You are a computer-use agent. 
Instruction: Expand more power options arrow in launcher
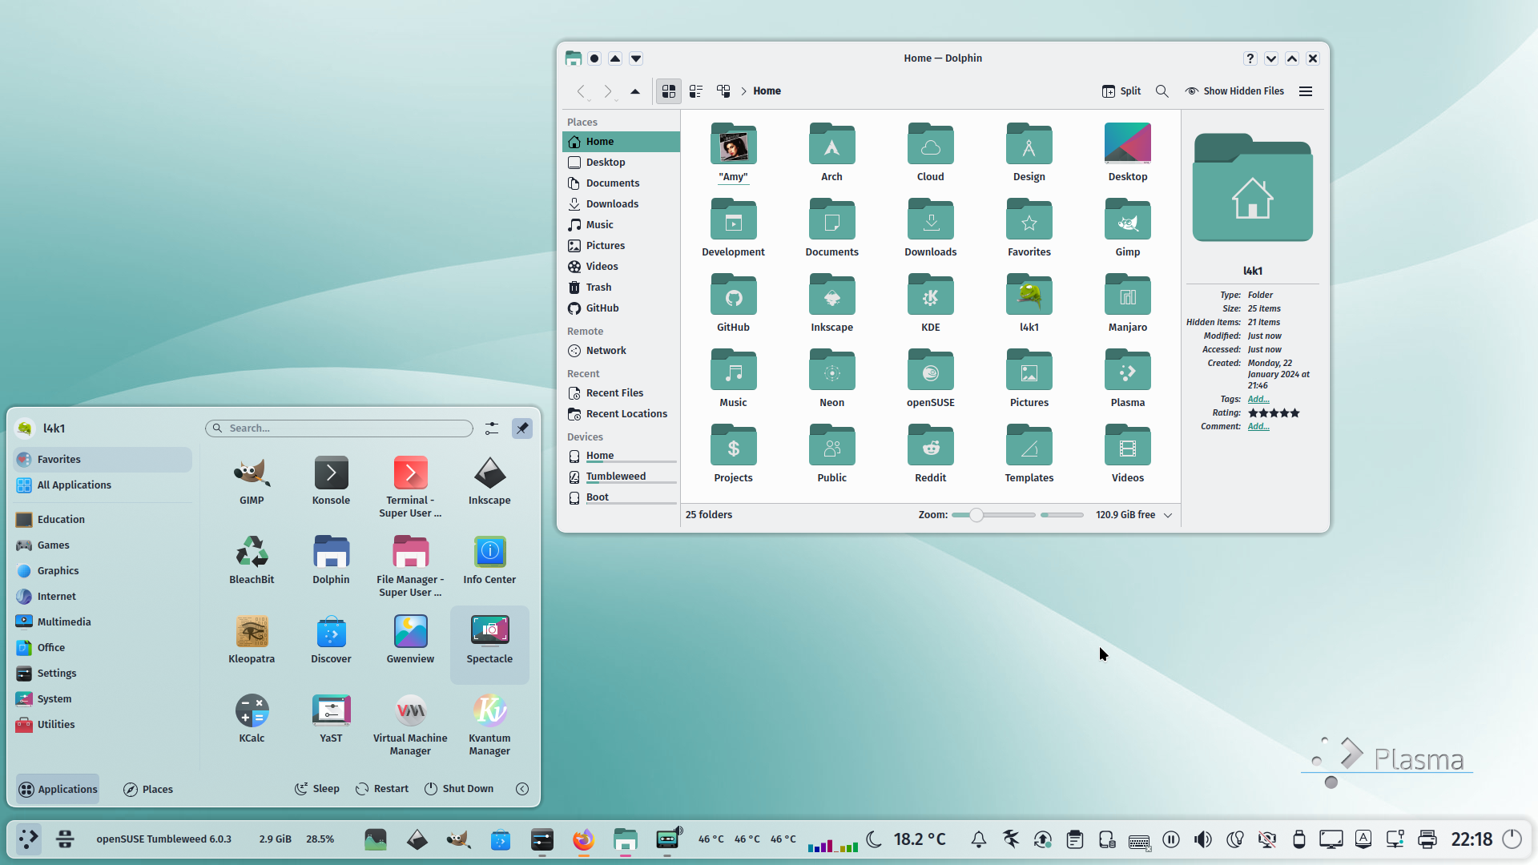tap(522, 789)
